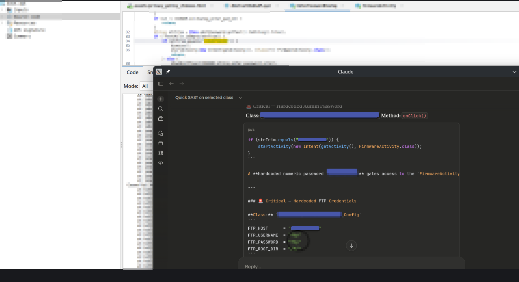
Task: Click the 'Config`' class name text
Action: tap(352, 215)
